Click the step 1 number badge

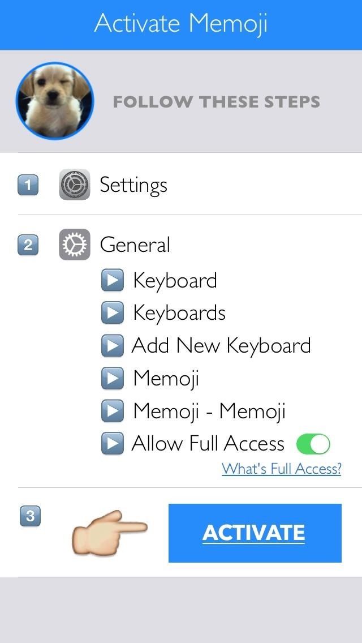pyautogui.click(x=28, y=184)
